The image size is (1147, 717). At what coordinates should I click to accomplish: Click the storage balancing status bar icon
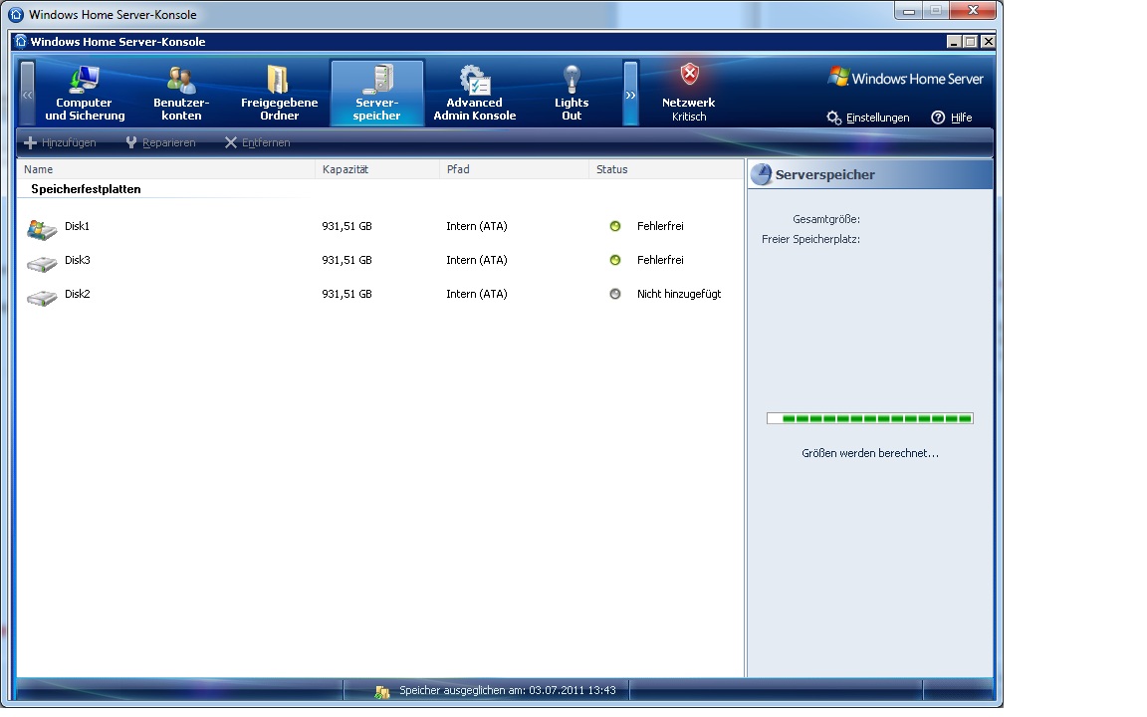pyautogui.click(x=382, y=691)
